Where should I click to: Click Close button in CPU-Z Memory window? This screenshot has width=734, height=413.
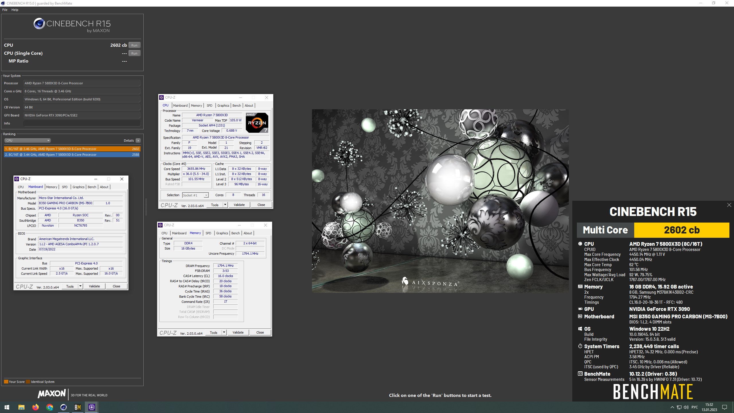pos(260,332)
